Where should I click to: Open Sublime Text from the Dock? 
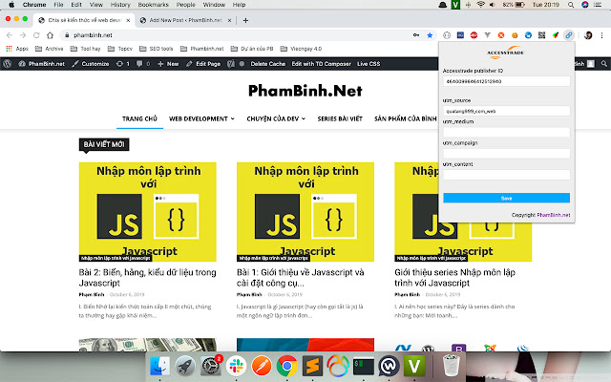(x=312, y=366)
